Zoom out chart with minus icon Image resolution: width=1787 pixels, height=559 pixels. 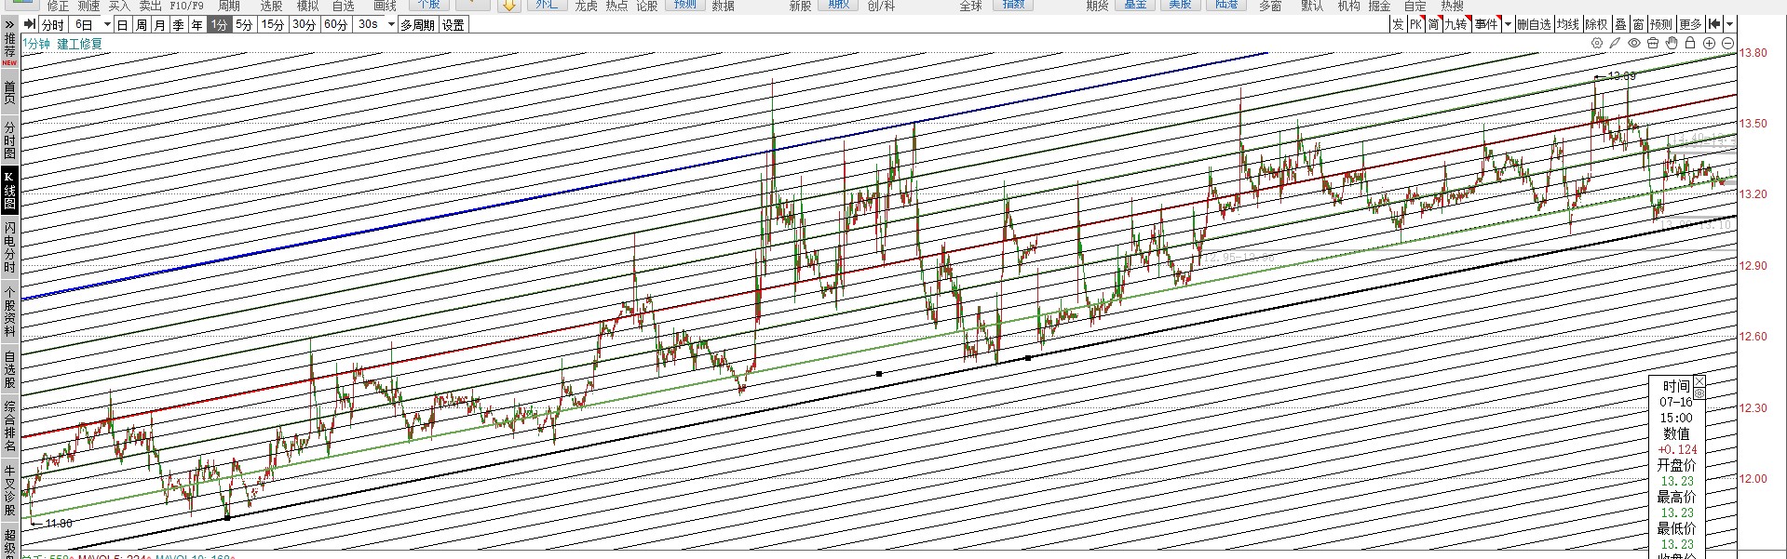coord(1727,44)
